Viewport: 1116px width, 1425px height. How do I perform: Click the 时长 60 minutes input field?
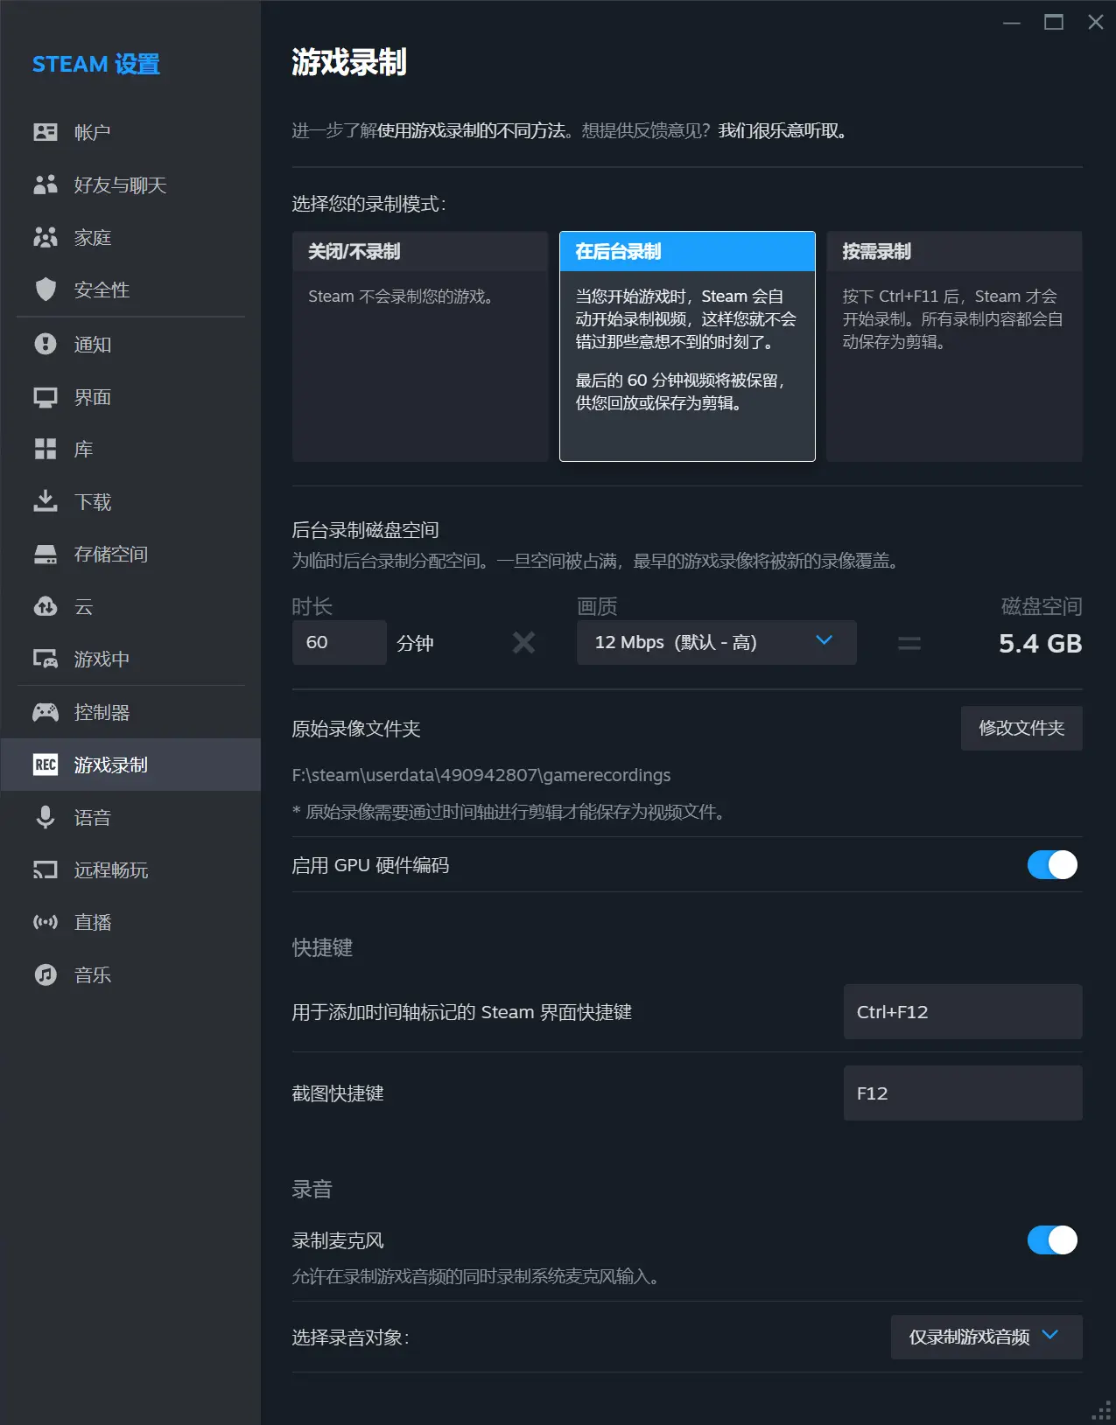[x=340, y=642]
